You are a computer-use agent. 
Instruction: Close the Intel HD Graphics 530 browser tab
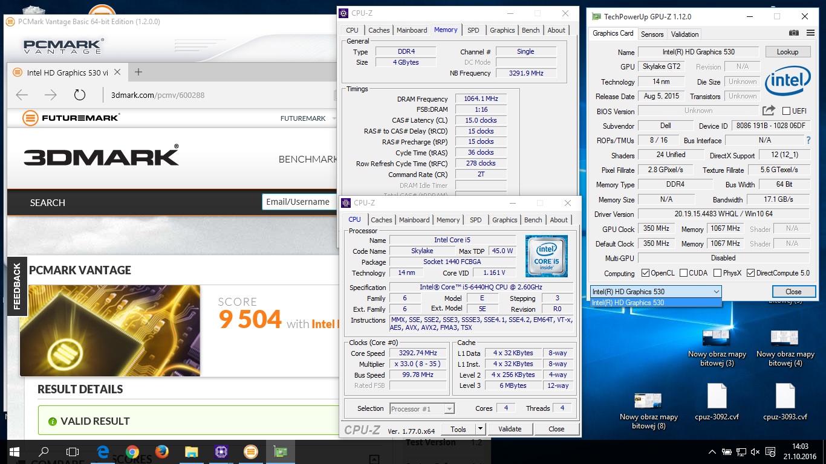(x=117, y=72)
